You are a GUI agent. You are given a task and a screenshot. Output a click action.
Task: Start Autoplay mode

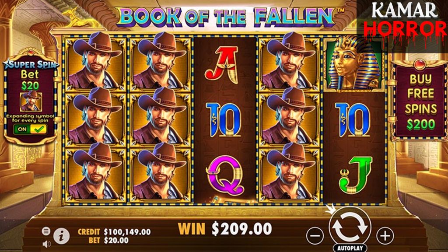point(350,248)
